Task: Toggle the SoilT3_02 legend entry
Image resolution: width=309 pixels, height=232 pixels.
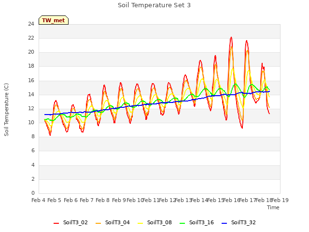Action: [x=70, y=222]
